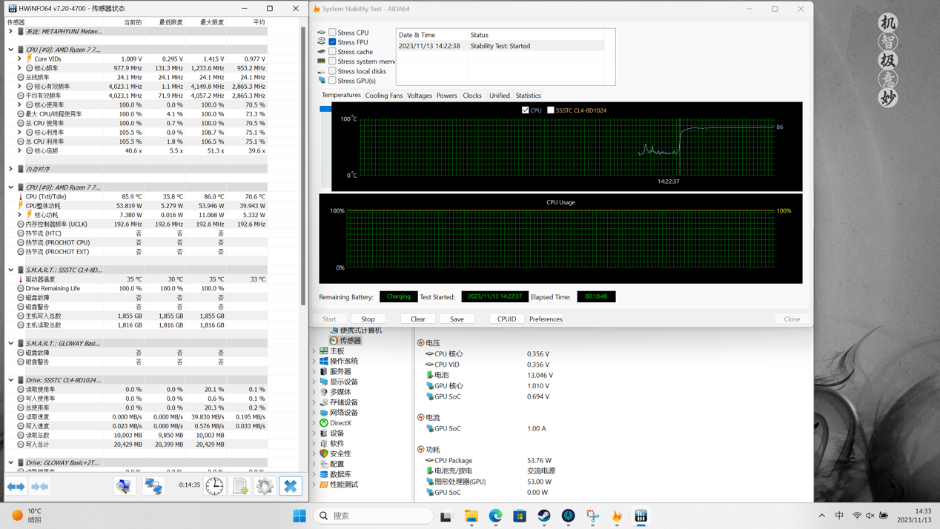The image size is (940, 529).
Task: Click the DirectX Xbox icon in AIDA64 tree
Action: [324, 423]
